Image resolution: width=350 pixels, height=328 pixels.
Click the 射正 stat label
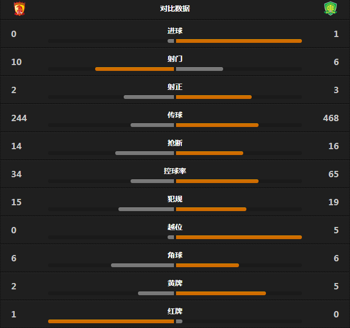click(175, 87)
